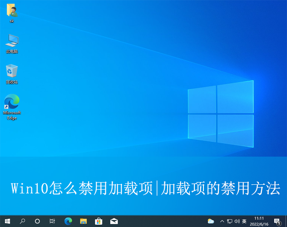Click the taskbar search magnifier icon
The width and height of the screenshot is (287, 227).
coord(22,221)
